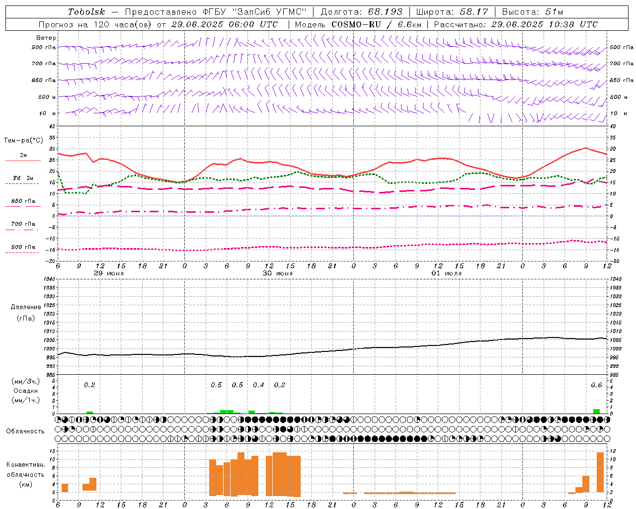
Task: Click the right-side "850 гПа" wind level label
Action: click(622, 80)
